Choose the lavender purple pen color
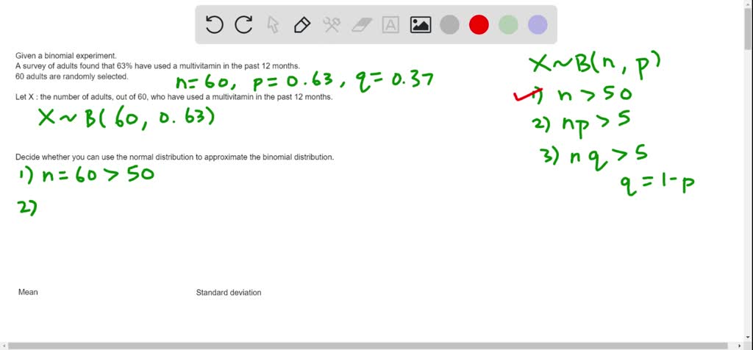The image size is (753, 350). point(538,24)
